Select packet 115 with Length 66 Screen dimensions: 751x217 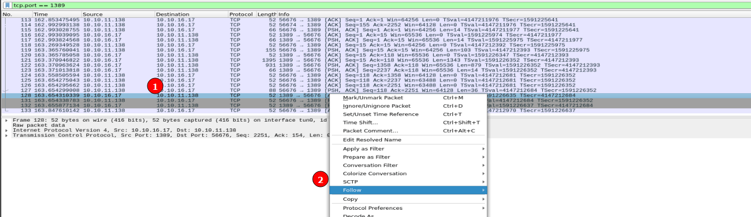click(375, 30)
